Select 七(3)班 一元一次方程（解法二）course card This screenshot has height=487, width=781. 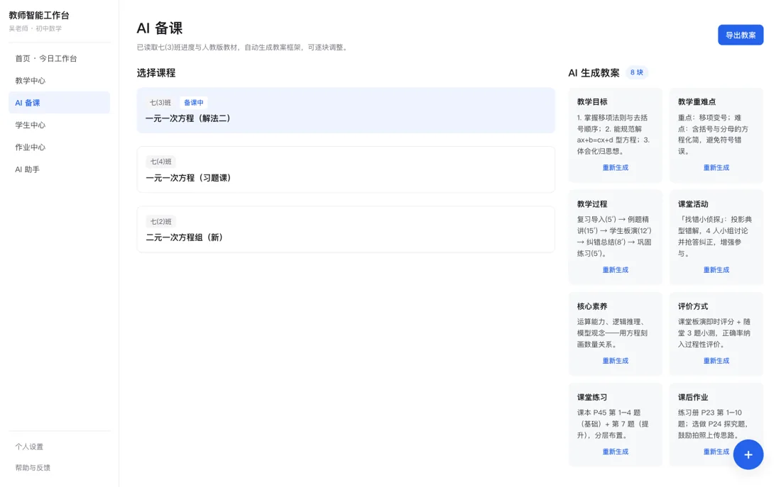pos(346,110)
